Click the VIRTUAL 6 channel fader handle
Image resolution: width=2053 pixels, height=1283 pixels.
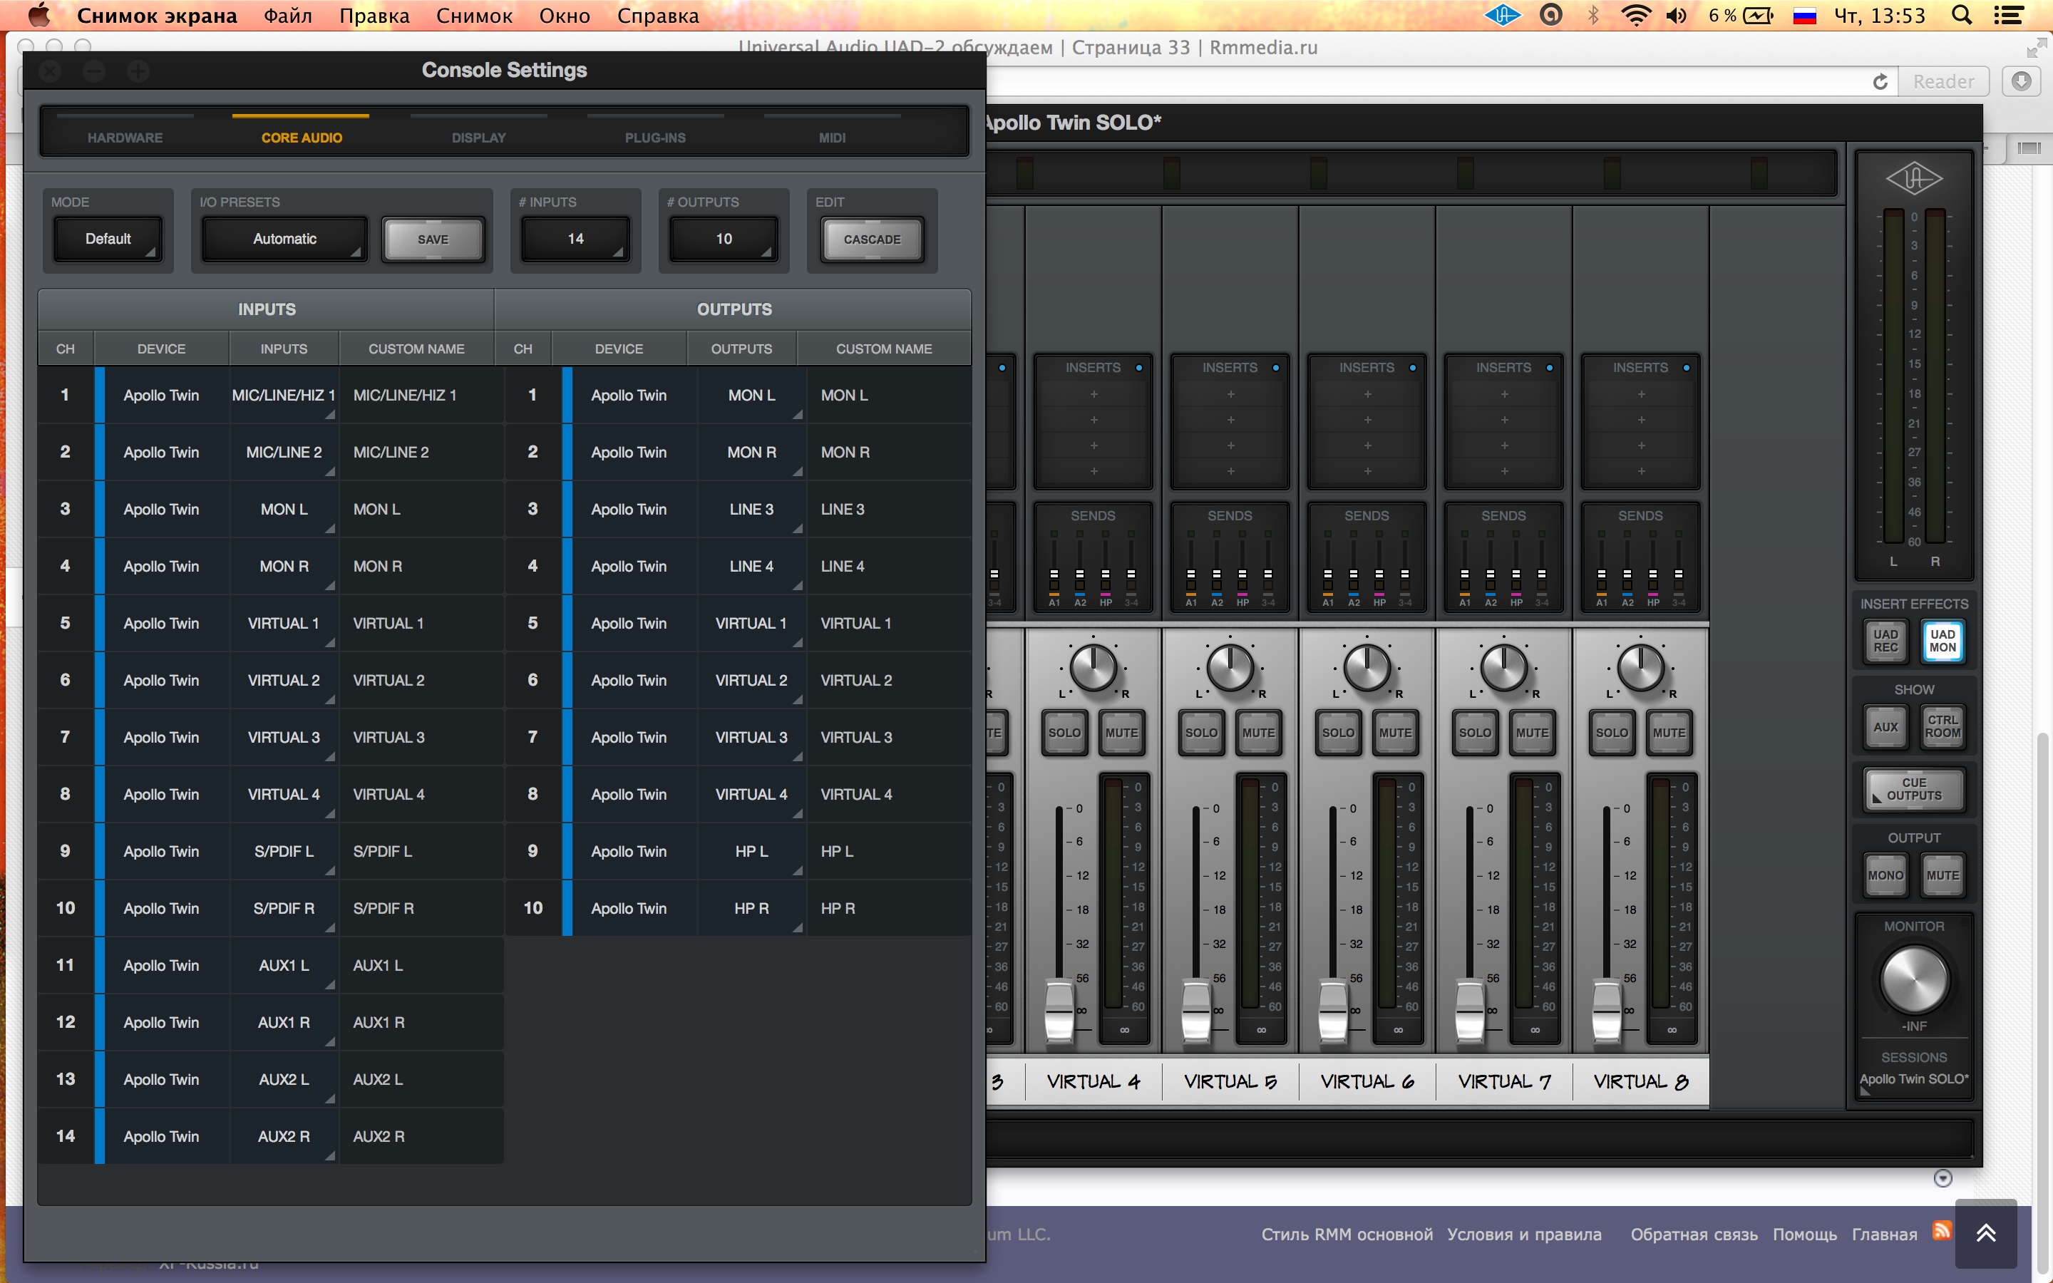tap(1333, 1010)
